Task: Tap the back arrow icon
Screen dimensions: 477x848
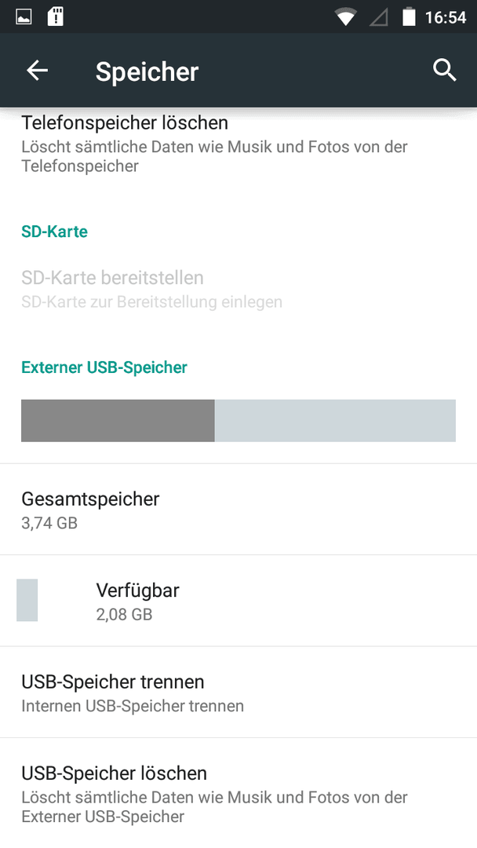Action: pos(38,71)
